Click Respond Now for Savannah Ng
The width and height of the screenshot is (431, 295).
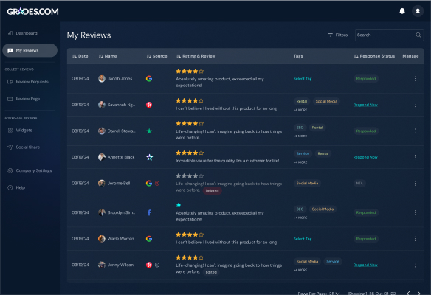365,105
